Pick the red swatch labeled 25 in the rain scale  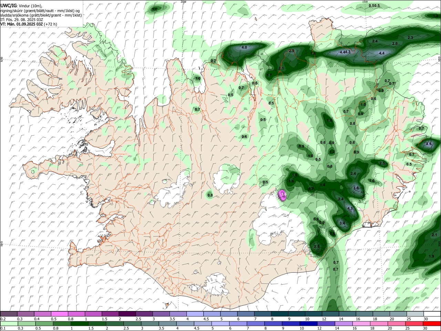coord(414,323)
